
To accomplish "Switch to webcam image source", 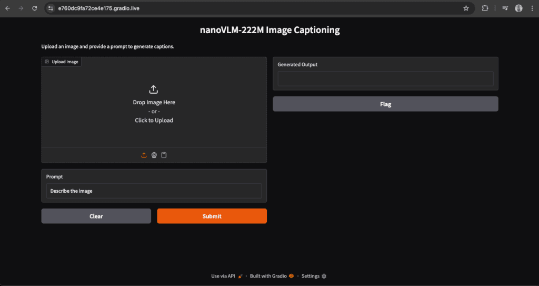I will tap(154, 155).
